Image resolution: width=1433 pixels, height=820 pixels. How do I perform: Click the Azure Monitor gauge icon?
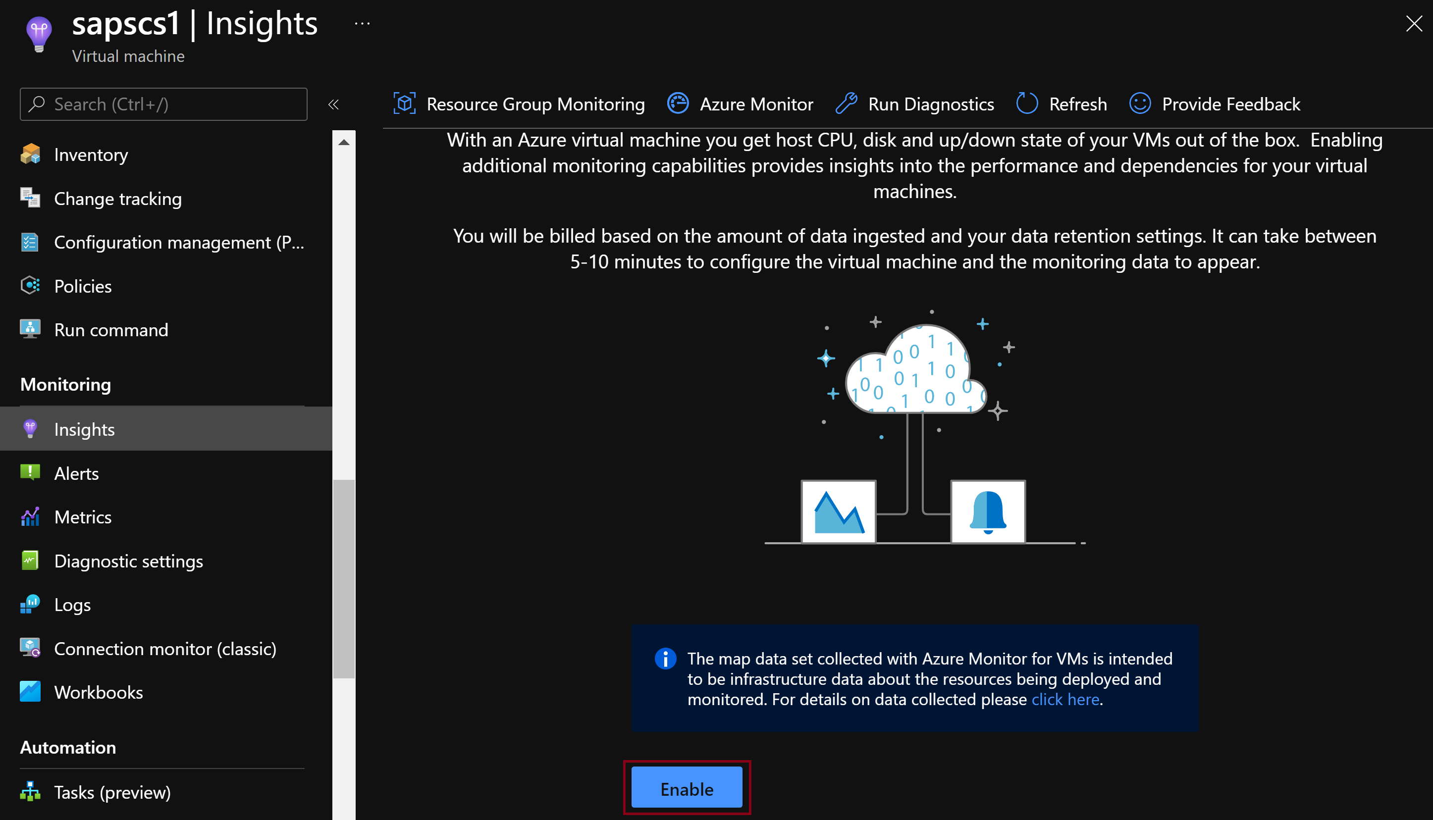point(678,103)
